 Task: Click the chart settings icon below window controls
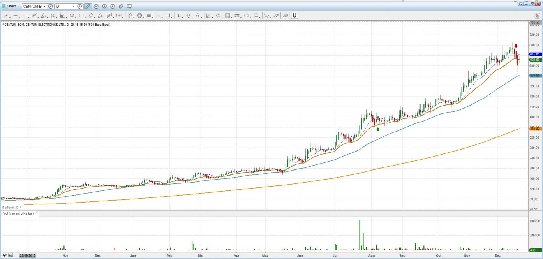click(x=537, y=16)
